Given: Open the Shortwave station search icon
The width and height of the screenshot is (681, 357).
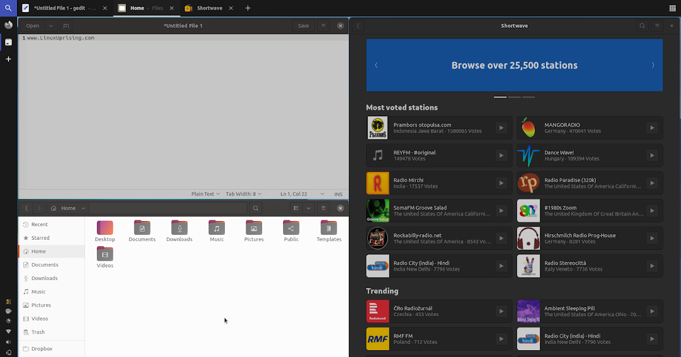Looking at the screenshot, I should [x=642, y=25].
